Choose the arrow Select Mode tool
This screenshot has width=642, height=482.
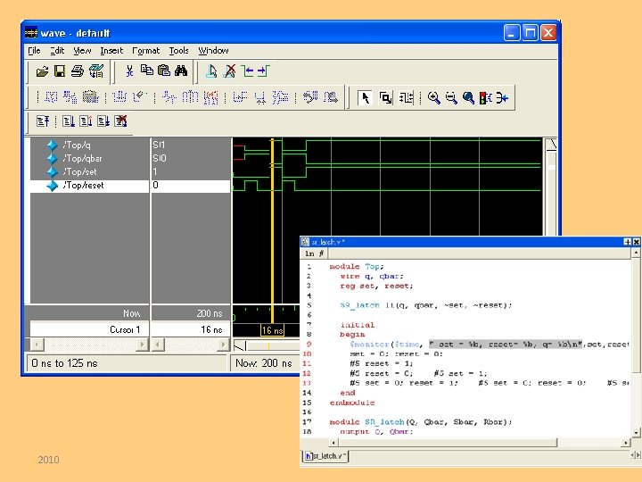coord(364,97)
